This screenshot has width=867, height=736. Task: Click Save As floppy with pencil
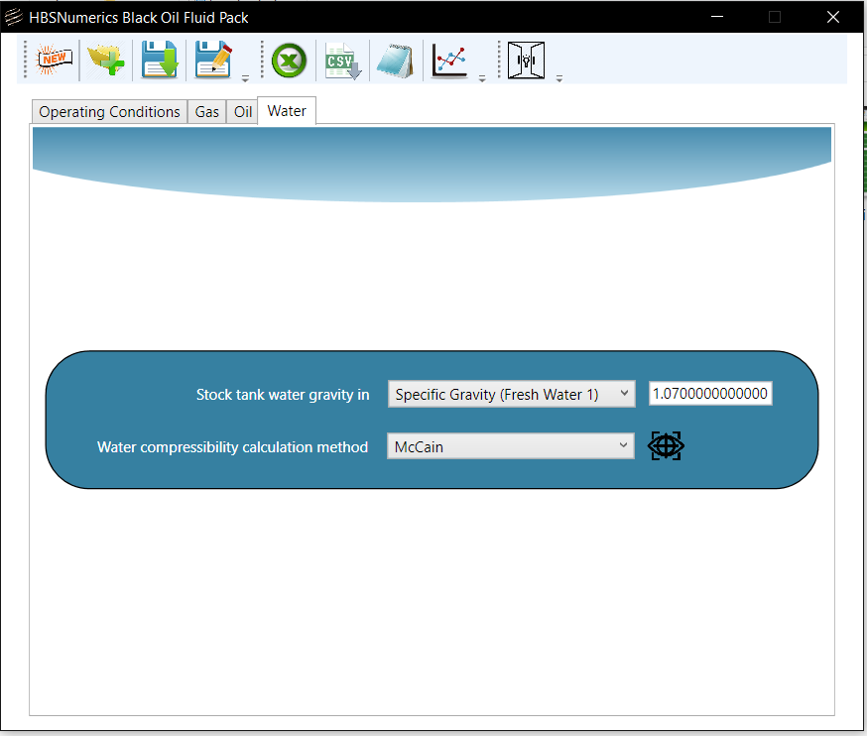[x=213, y=60]
